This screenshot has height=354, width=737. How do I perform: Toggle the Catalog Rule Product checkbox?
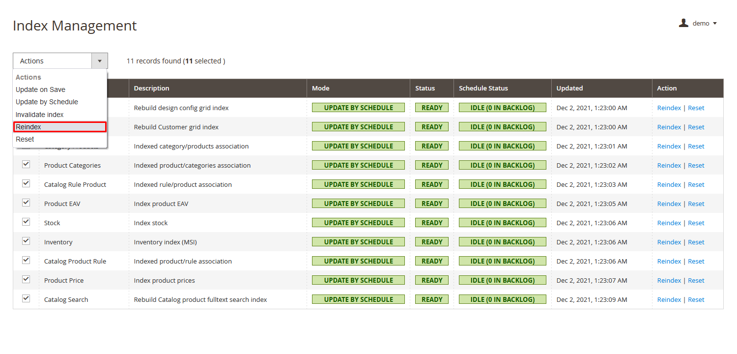26,183
